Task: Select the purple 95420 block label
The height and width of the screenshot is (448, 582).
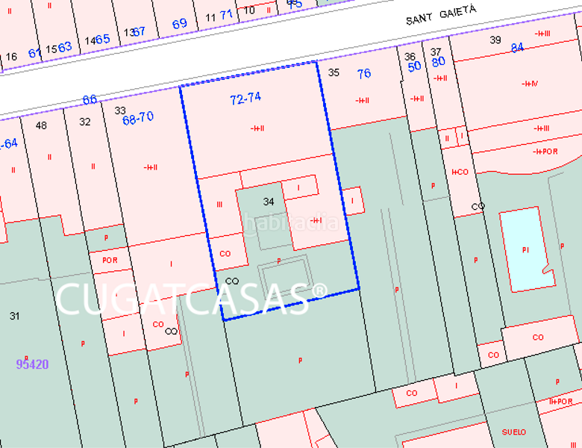Action: click(x=32, y=364)
